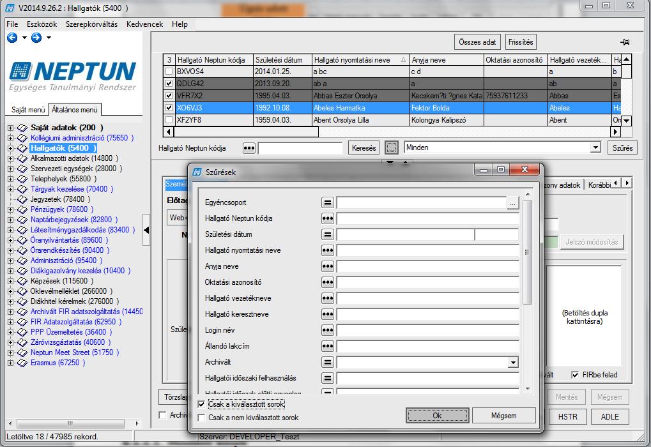Image resolution: width=651 pixels, height=447 pixels.
Task: Open the Archivált dropdown in Szűrések
Action: [x=513, y=362]
